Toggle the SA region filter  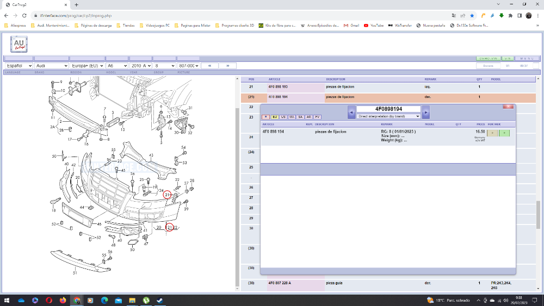pos(300,117)
